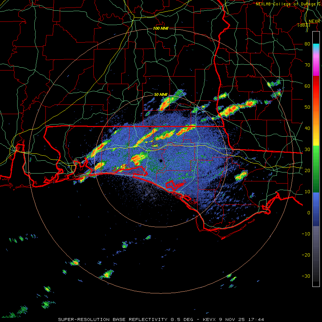The width and height of the screenshot is (322, 322).
Task: Click the "50 NMI" range ring label
Action: 161,95
